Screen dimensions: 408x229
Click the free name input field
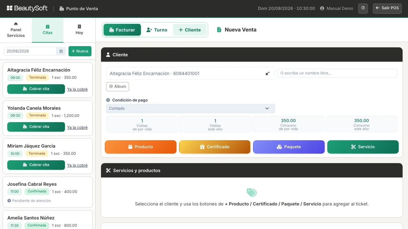click(x=338, y=73)
